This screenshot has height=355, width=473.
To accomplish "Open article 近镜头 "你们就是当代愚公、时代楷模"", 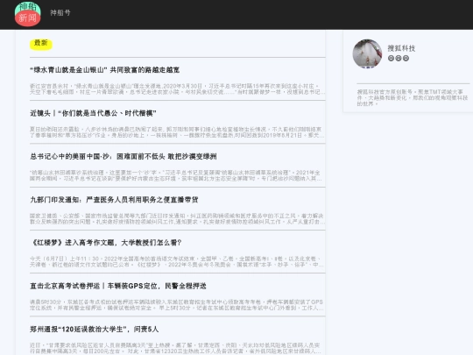I will (93, 113).
